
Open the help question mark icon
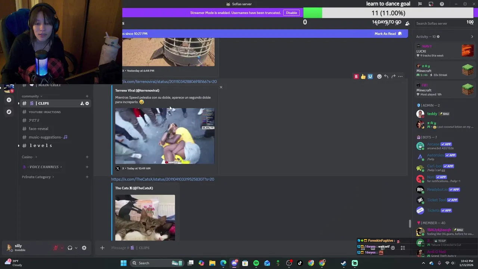coord(442,4)
